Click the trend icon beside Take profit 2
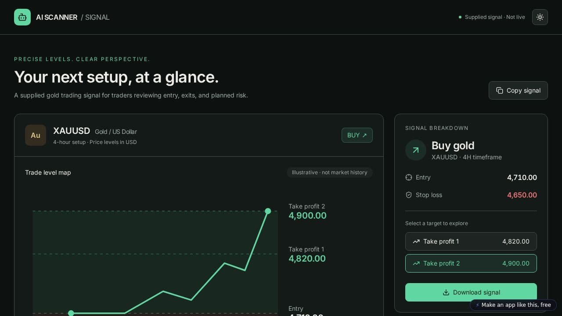The image size is (562, 316). [x=416, y=263]
